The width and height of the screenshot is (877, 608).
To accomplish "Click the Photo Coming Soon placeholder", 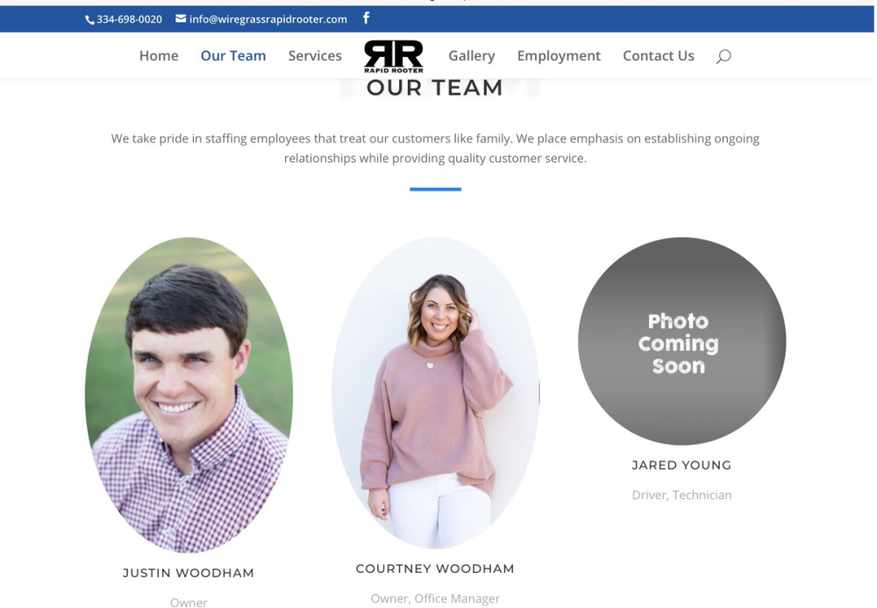I will point(681,341).
